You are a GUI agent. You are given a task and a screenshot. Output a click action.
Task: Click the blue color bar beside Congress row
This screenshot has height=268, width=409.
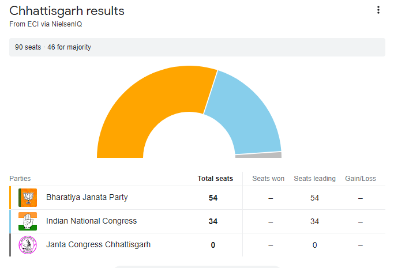click(x=10, y=221)
